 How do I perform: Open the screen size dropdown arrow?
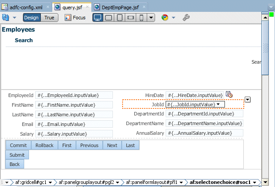pos(151,18)
